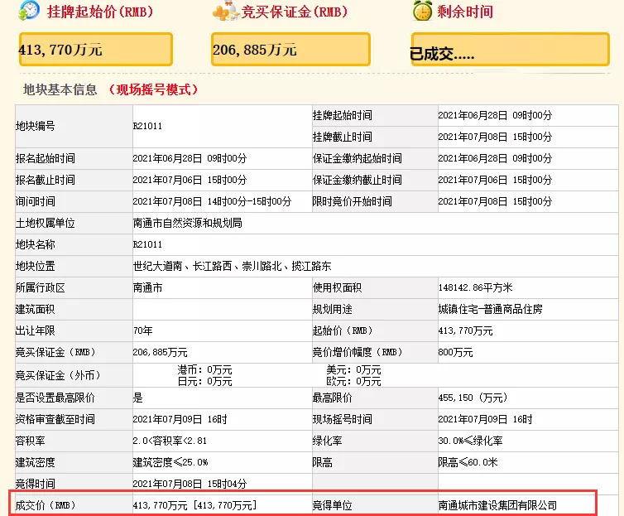This screenshot has height=516, width=624.
Task: Click the clock-and-money icon beside 挂牌起始价
Action: (x=29, y=10)
